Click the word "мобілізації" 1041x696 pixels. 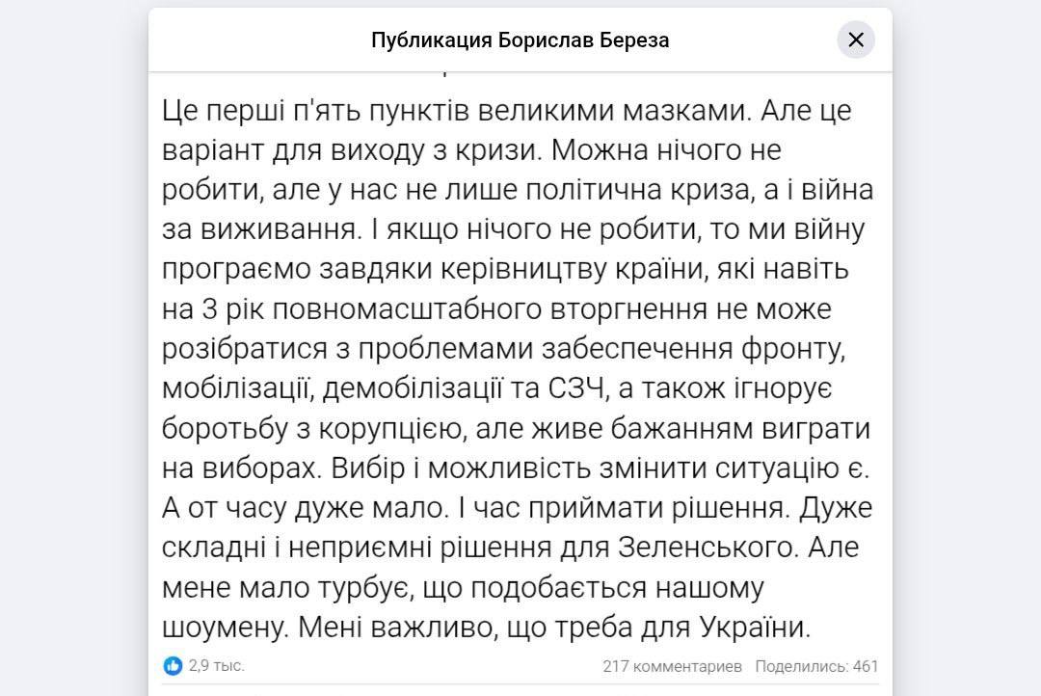point(234,388)
